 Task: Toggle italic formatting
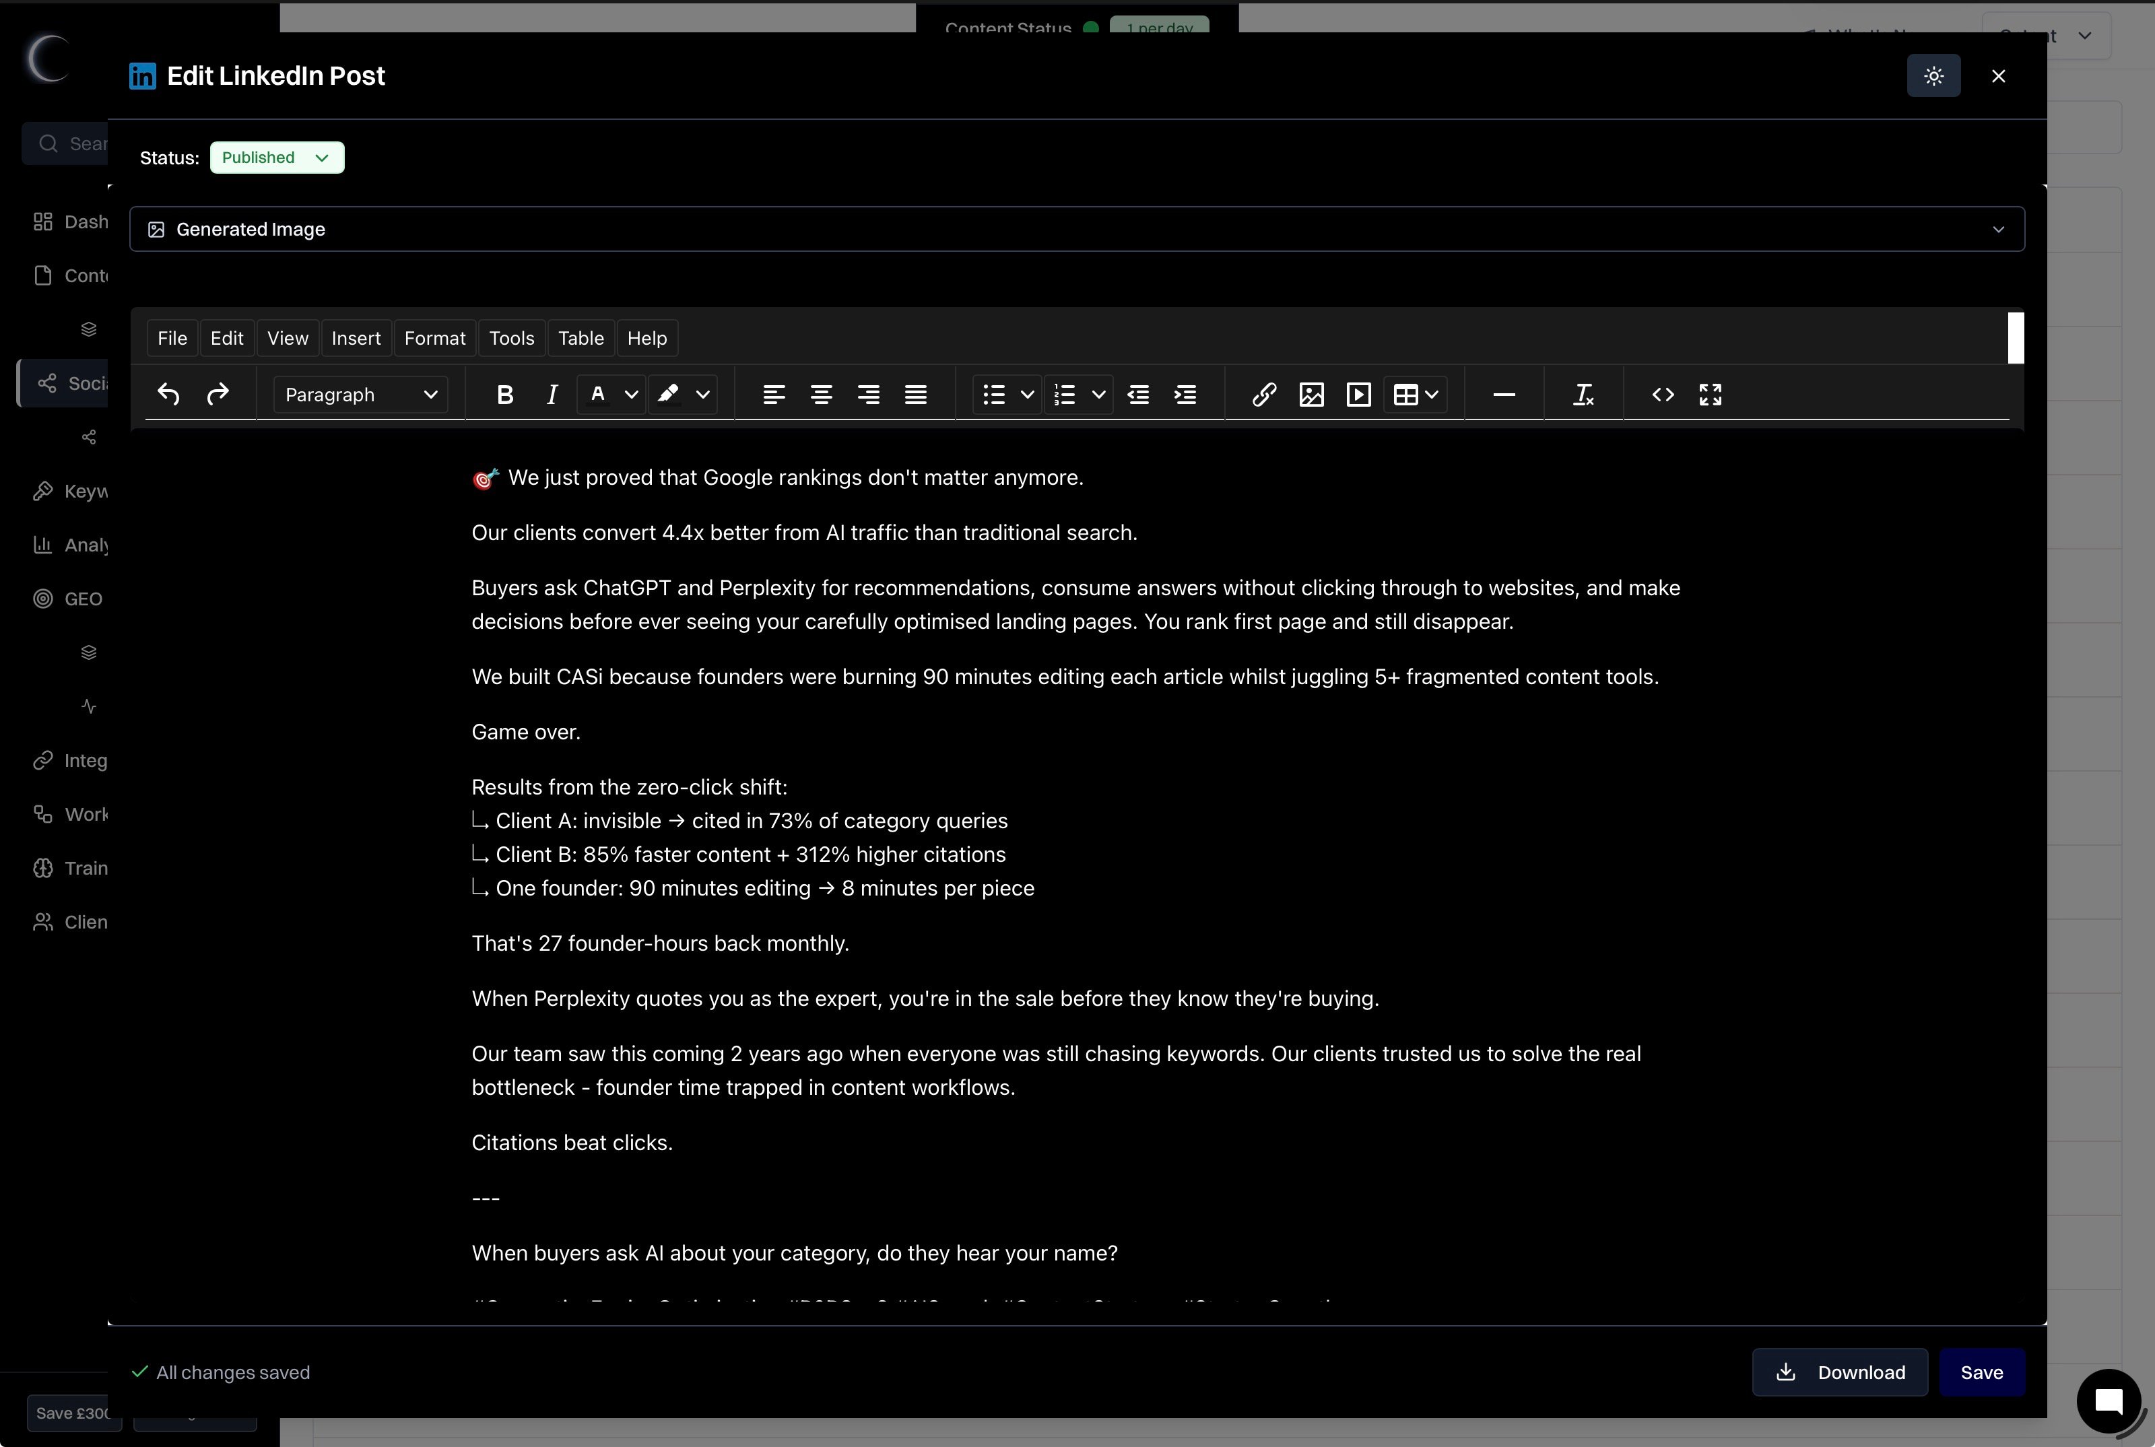(x=552, y=394)
